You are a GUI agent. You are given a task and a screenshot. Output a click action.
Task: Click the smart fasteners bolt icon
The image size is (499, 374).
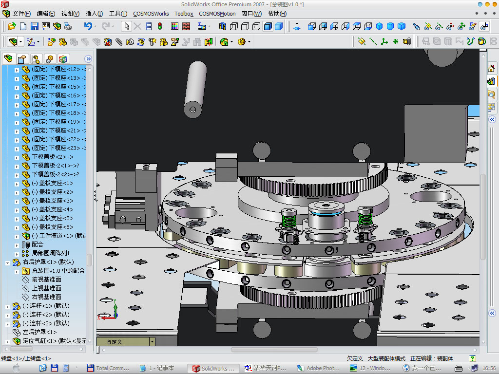[x=152, y=42]
